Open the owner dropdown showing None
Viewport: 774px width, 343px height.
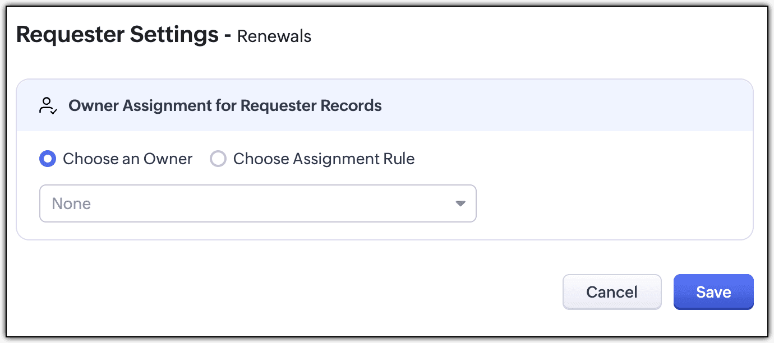pos(257,203)
